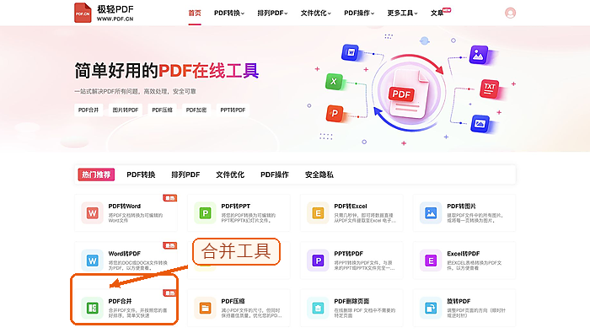Expand the 排列PDF navigation dropdown
The width and height of the screenshot is (590, 333).
[x=272, y=13]
